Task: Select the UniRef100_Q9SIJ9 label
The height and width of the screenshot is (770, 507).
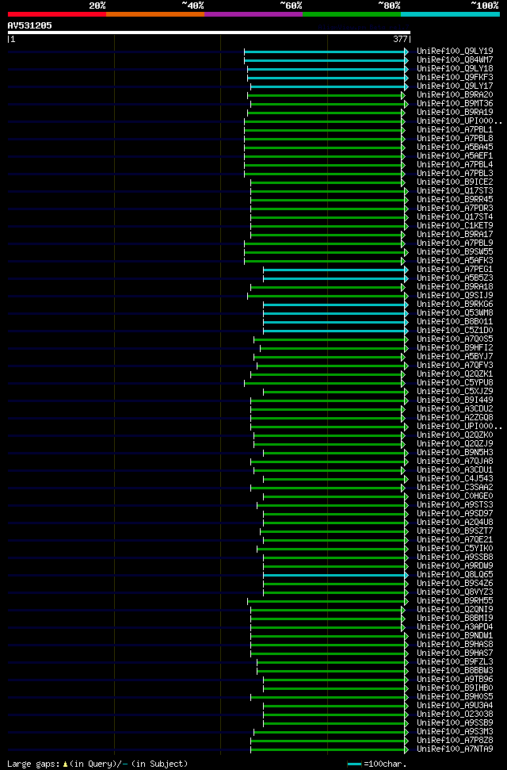Action: [x=455, y=296]
